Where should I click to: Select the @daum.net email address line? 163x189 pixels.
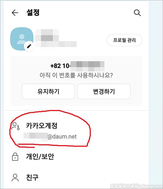coord(50,137)
